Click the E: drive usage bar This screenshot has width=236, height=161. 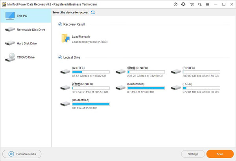click(146, 72)
